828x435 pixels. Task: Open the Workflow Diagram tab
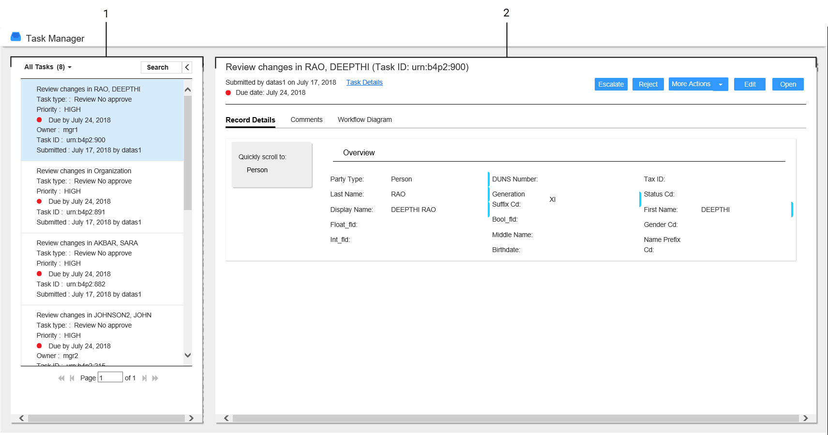(365, 120)
